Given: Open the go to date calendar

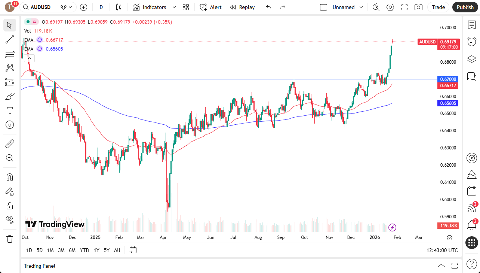Looking at the screenshot, I should pyautogui.click(x=133, y=250).
